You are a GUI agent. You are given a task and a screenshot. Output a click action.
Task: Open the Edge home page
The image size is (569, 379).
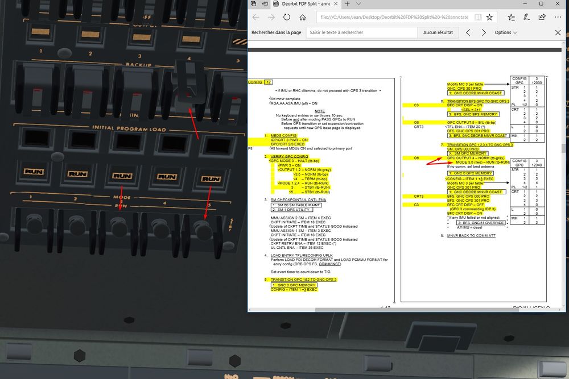(x=303, y=17)
